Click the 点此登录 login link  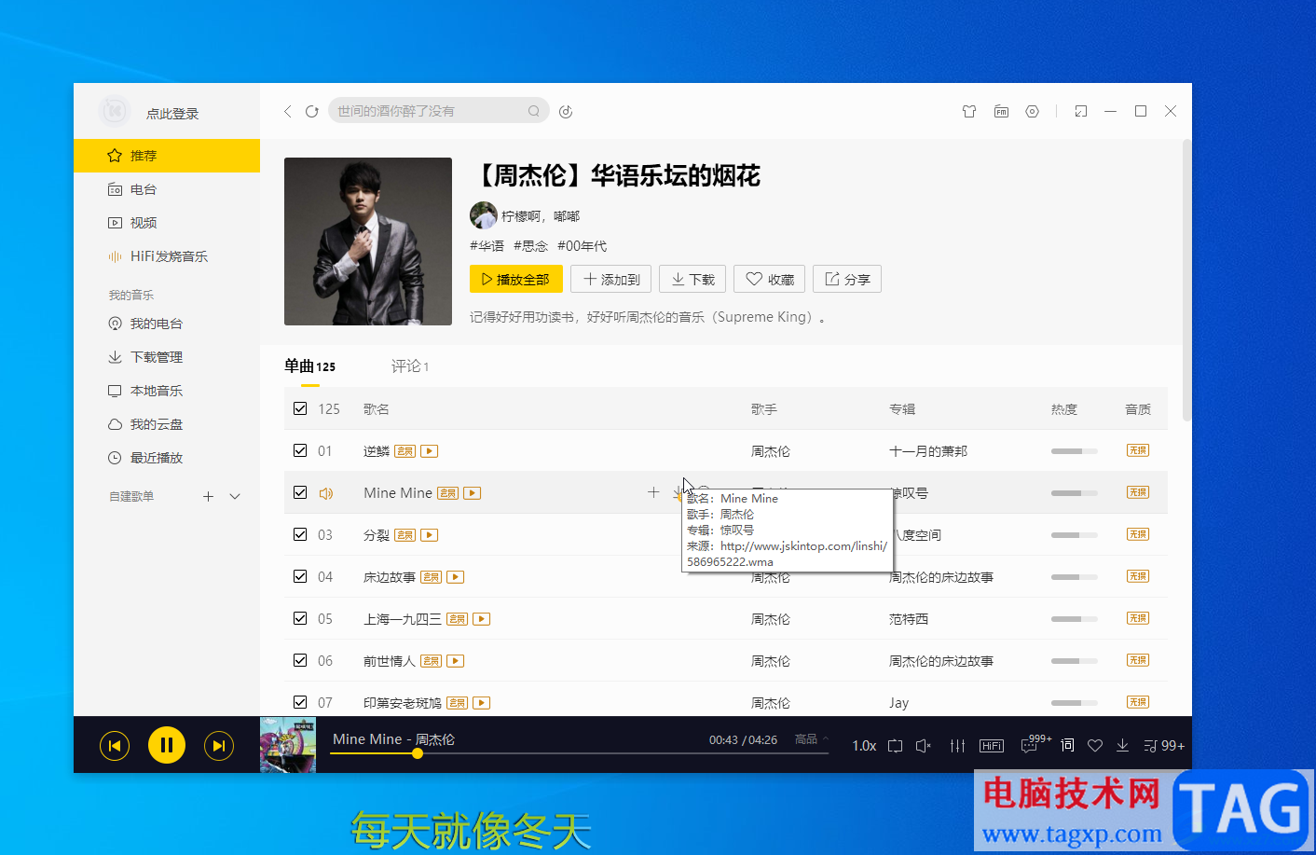[x=172, y=114]
